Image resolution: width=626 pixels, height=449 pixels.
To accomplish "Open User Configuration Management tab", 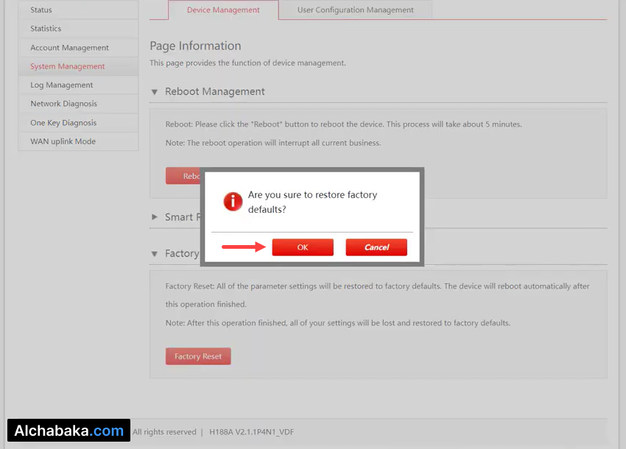I will [355, 10].
